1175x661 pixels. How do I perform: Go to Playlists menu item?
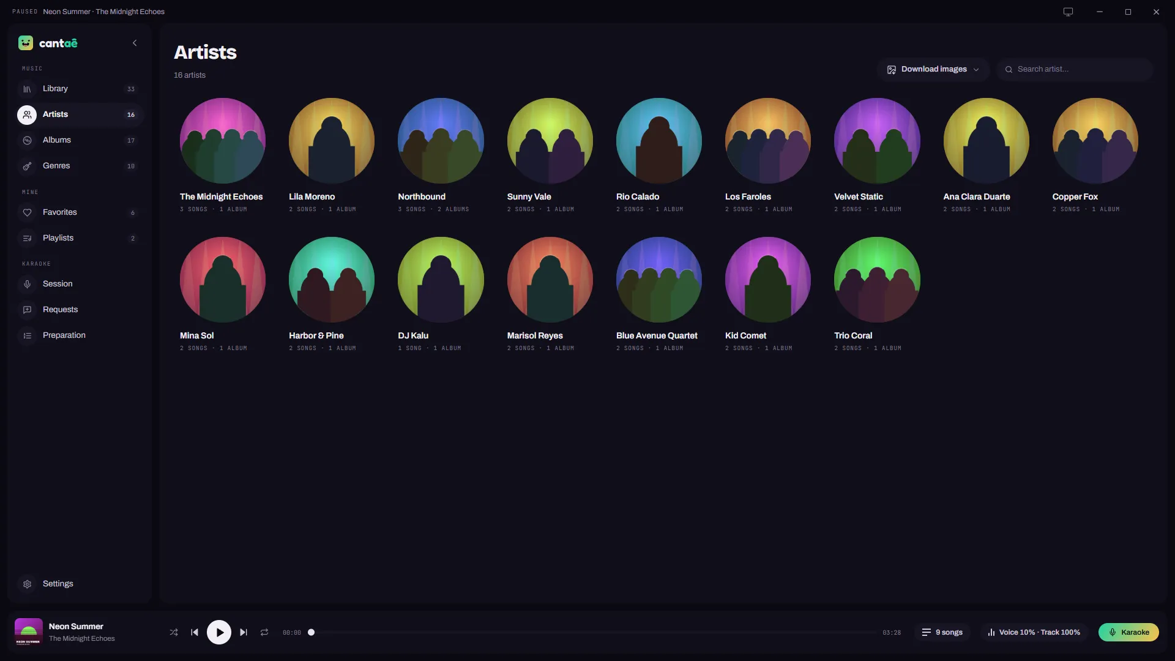[80, 238]
